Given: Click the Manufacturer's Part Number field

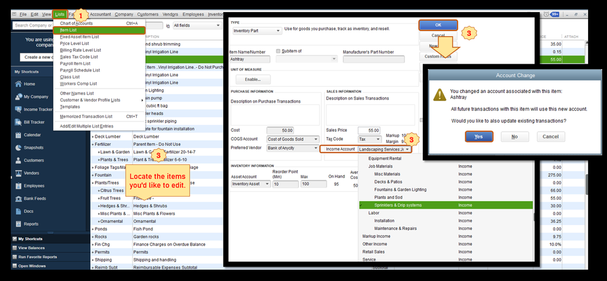Looking at the screenshot, I should pos(374,59).
